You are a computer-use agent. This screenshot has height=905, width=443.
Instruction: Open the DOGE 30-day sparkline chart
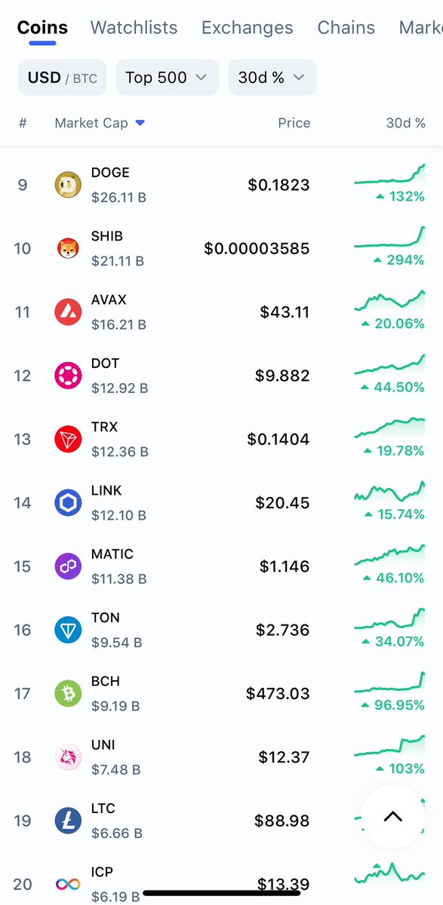pos(389,174)
